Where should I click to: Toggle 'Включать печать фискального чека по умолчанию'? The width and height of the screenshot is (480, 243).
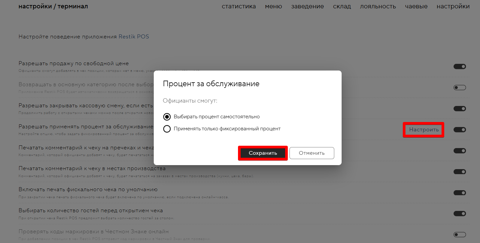[460, 193]
